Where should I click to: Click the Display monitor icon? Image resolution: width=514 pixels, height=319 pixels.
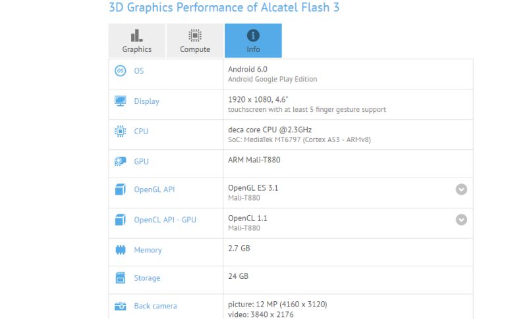[x=121, y=101]
